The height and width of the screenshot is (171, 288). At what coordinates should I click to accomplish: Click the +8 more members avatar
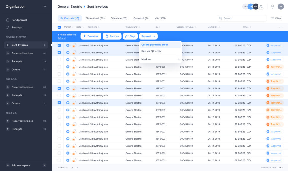coord(245,6)
